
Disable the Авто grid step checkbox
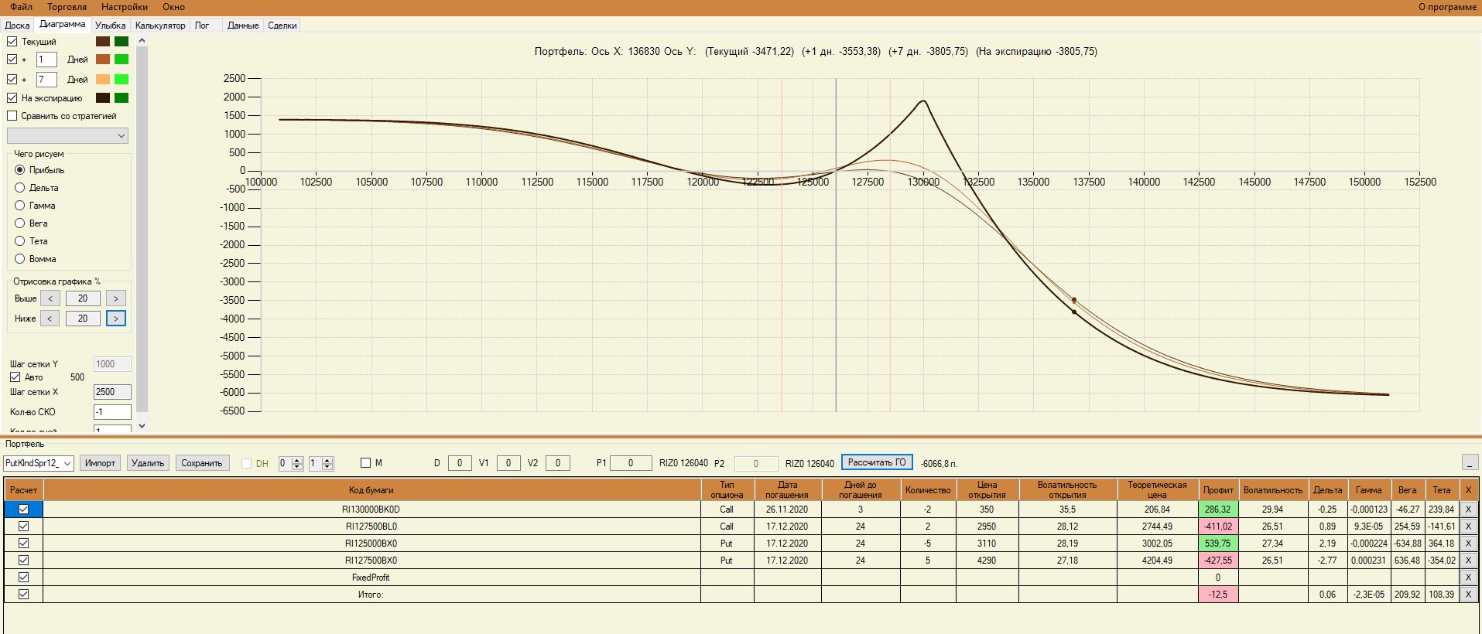15,377
